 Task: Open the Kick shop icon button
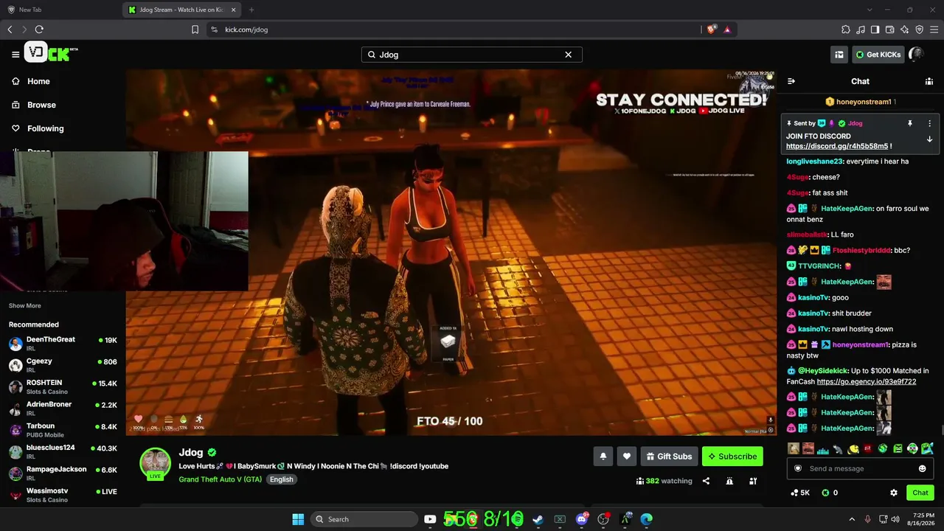coord(839,55)
